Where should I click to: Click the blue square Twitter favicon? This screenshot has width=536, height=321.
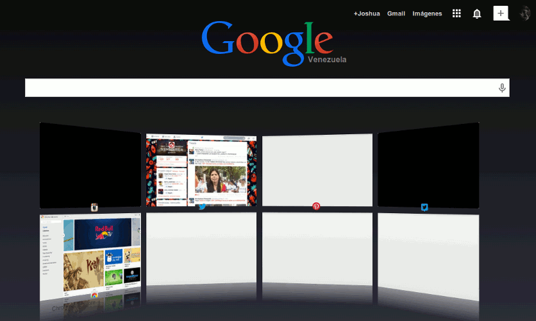424,207
